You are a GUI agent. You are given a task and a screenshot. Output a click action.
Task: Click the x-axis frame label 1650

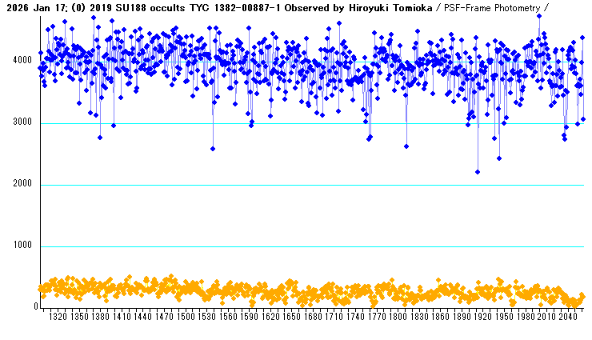(x=292, y=318)
